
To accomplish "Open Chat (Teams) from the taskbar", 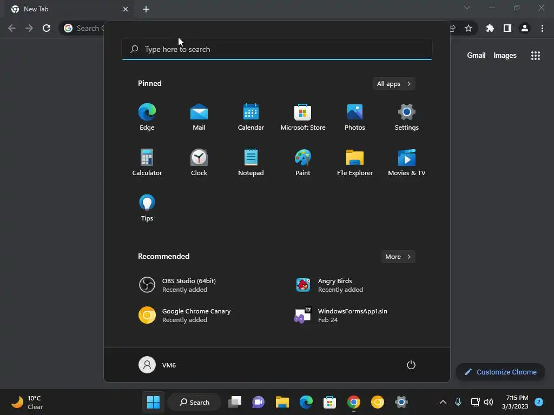I will [258, 402].
